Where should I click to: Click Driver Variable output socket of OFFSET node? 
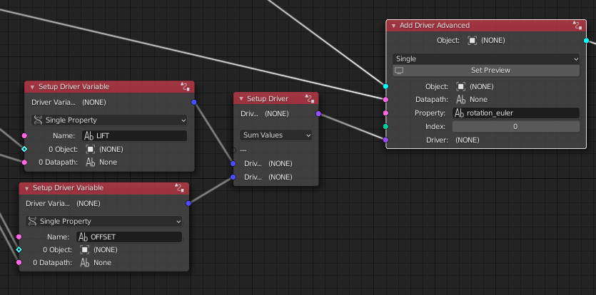coord(188,204)
